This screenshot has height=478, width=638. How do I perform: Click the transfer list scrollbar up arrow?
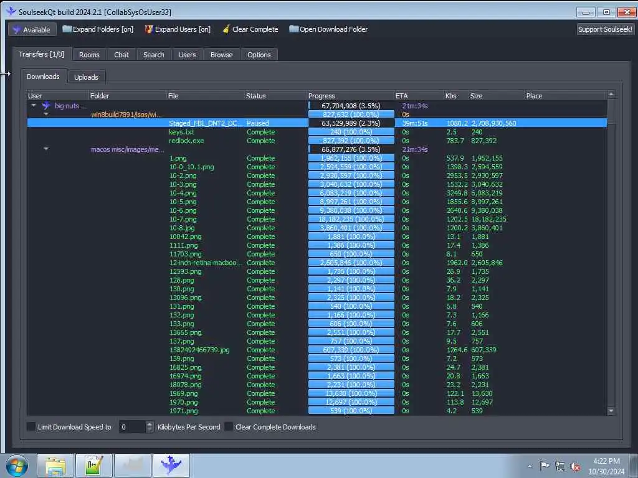[x=611, y=95]
